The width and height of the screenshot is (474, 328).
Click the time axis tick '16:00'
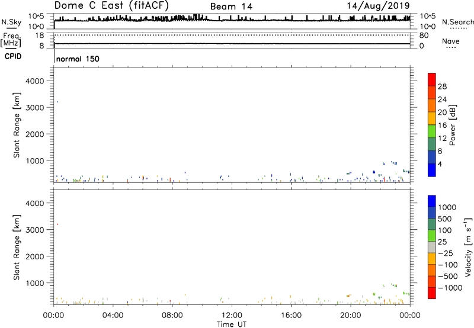pyautogui.click(x=291, y=316)
